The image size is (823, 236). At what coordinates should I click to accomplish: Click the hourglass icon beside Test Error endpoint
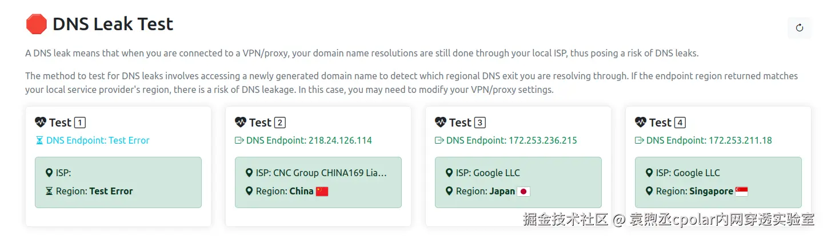(x=39, y=140)
